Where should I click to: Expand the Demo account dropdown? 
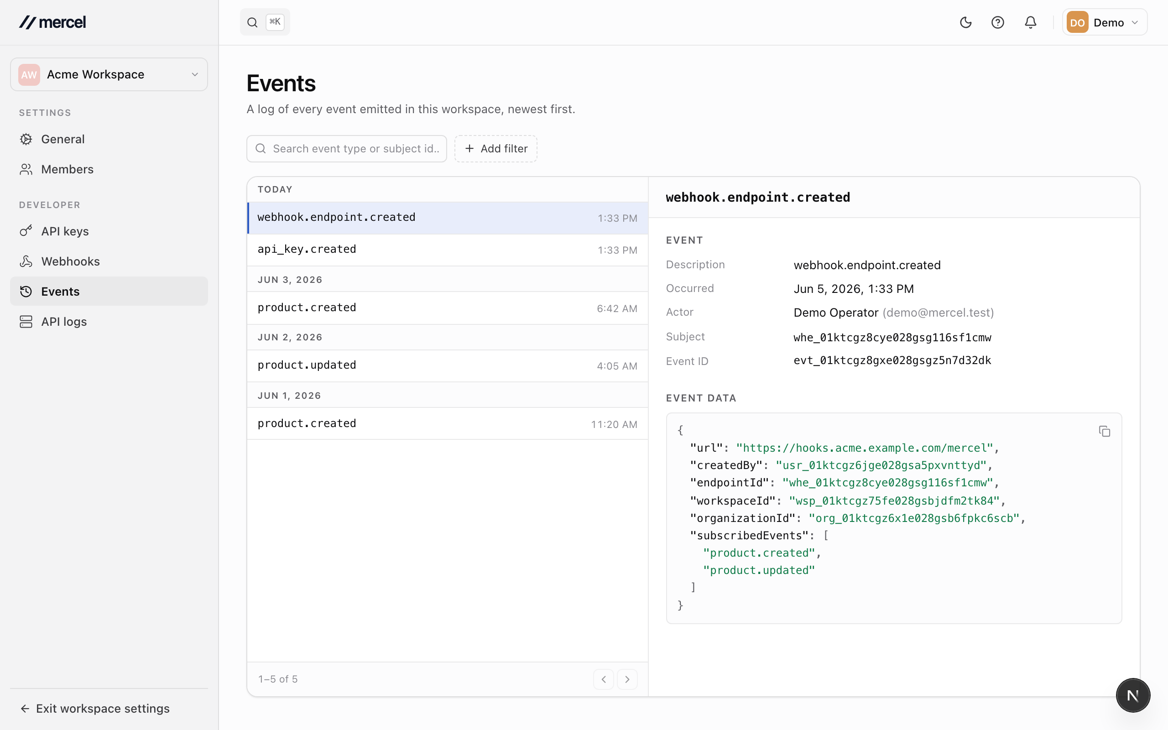(1104, 22)
